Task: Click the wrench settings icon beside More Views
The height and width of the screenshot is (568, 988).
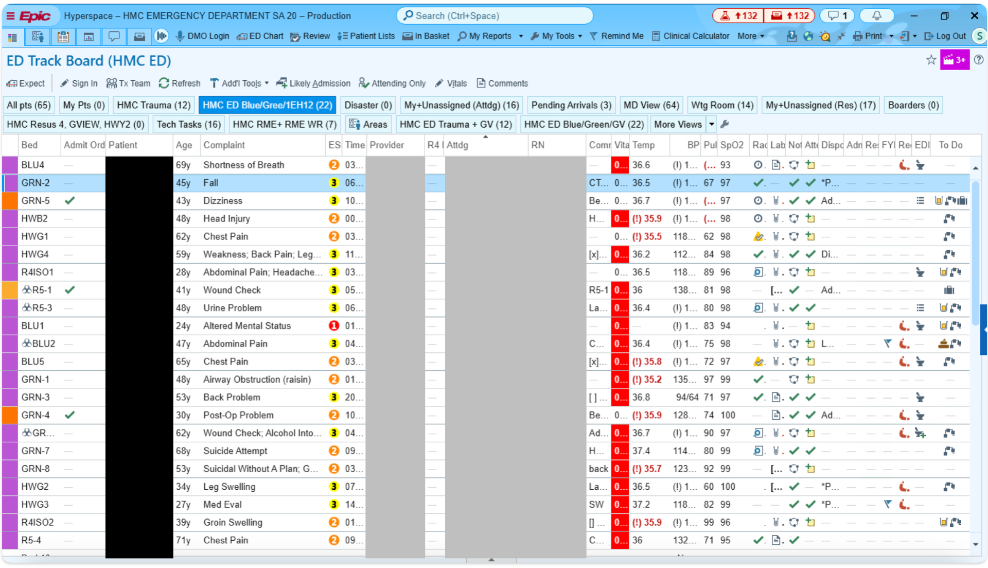Action: pyautogui.click(x=725, y=125)
